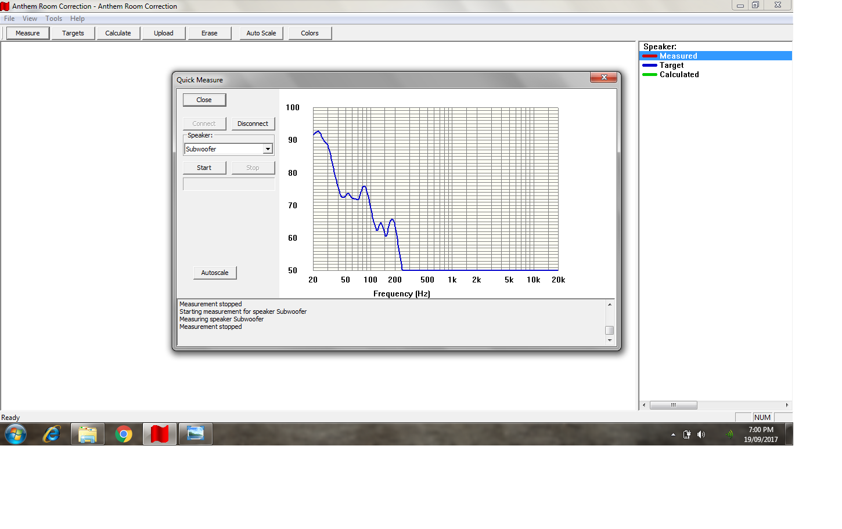Launch Internet Explorer from taskbar
The width and height of the screenshot is (842, 529).
[x=52, y=434]
